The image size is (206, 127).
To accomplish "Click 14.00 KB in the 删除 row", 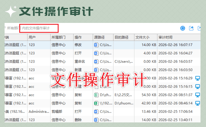I will tap(149, 120).
